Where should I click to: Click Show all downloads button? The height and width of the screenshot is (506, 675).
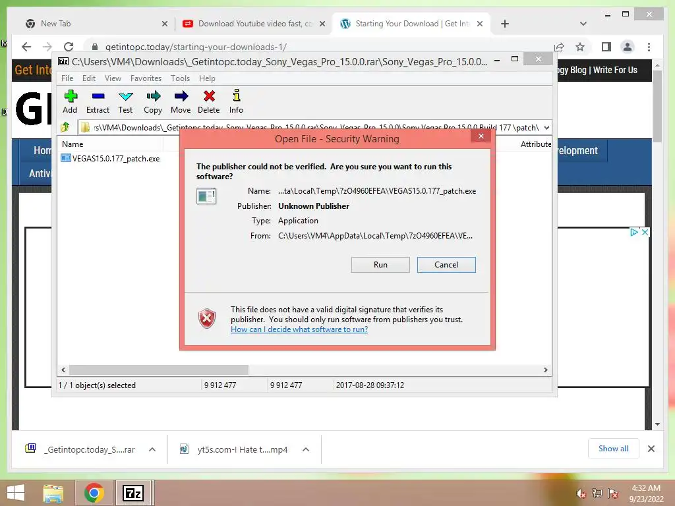(x=613, y=449)
